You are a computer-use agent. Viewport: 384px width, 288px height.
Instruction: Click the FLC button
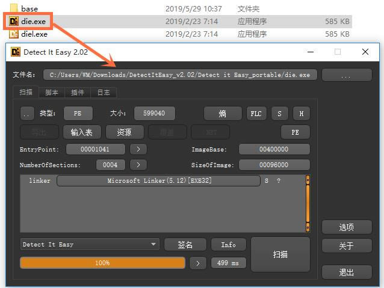point(256,114)
